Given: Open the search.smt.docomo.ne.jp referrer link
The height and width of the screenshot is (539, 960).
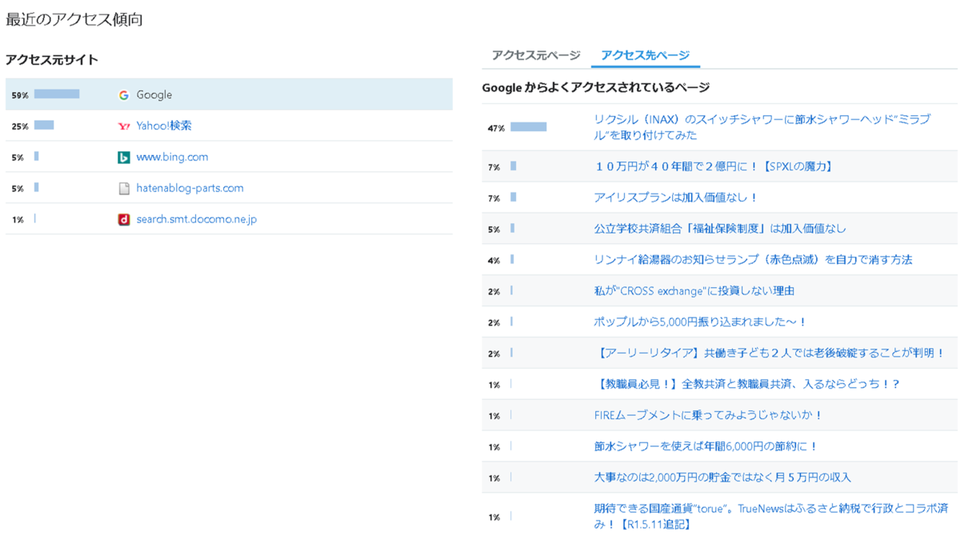Looking at the screenshot, I should 197,219.
